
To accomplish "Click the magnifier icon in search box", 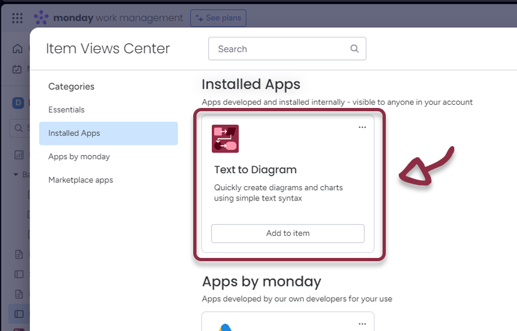I will [354, 49].
